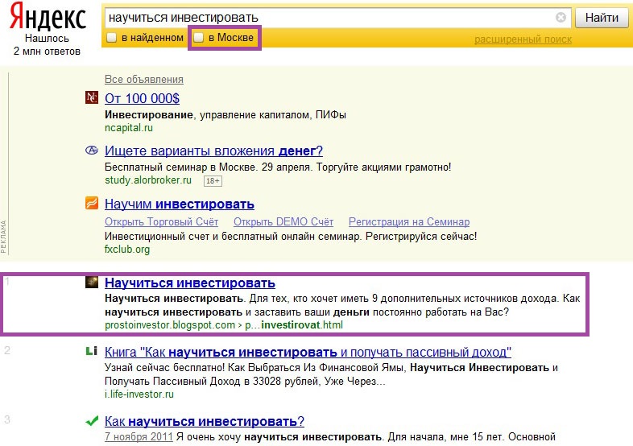
Task: Open the ad 'Ищете варианты вложения денег?'
Action: (213, 151)
